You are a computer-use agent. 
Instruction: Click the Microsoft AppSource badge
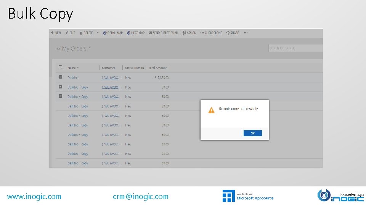[248, 196]
